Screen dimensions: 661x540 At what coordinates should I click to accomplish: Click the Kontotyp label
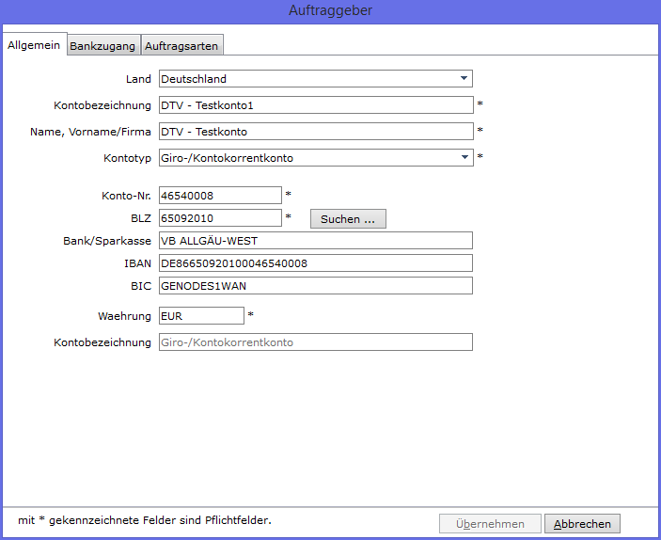(127, 158)
